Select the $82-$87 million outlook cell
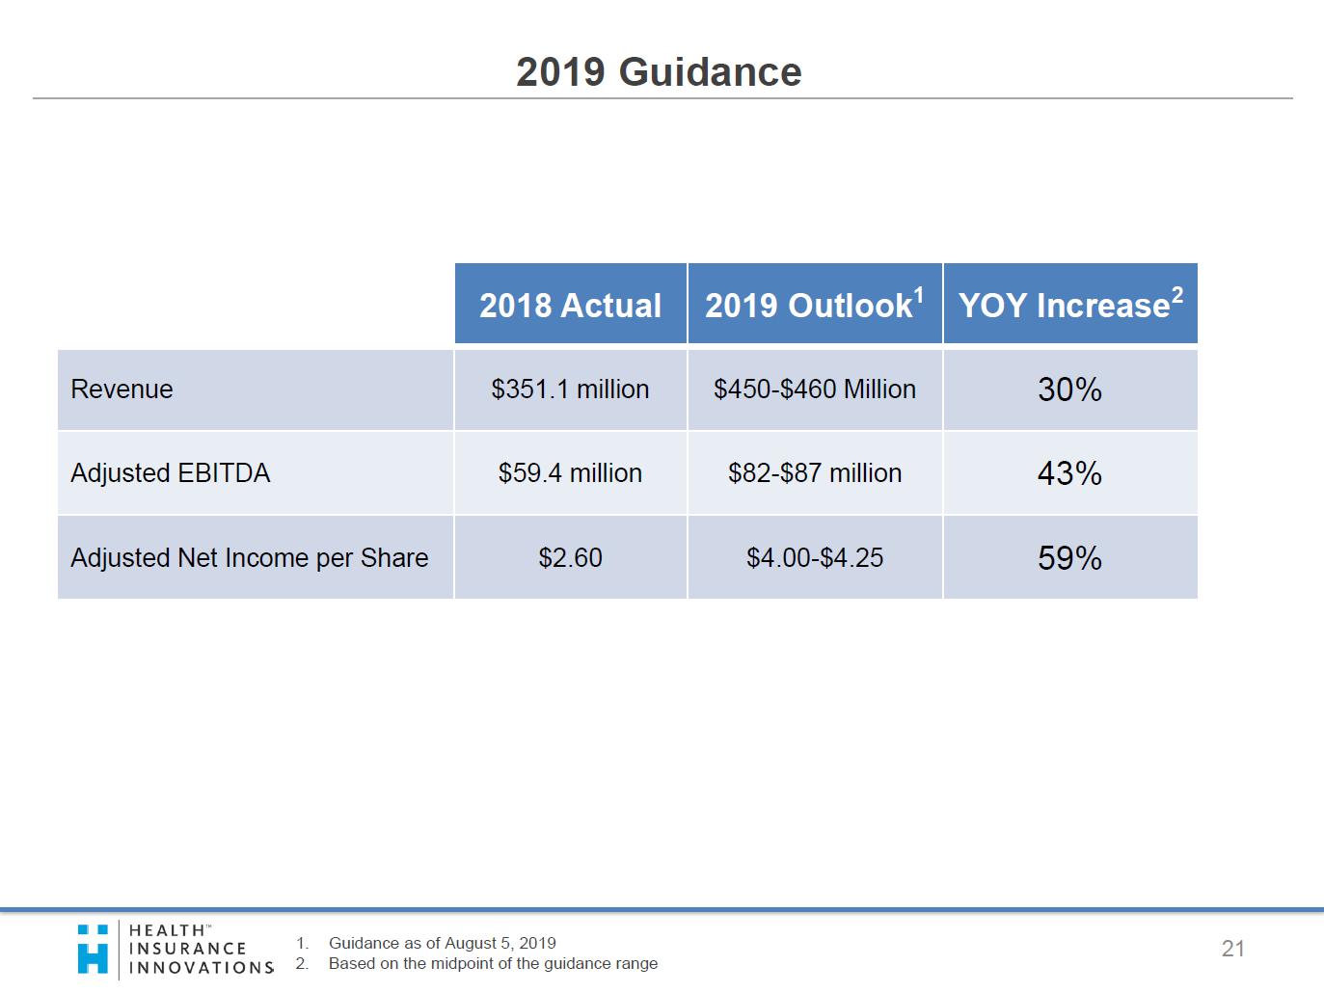The width and height of the screenshot is (1324, 993). [x=814, y=473]
